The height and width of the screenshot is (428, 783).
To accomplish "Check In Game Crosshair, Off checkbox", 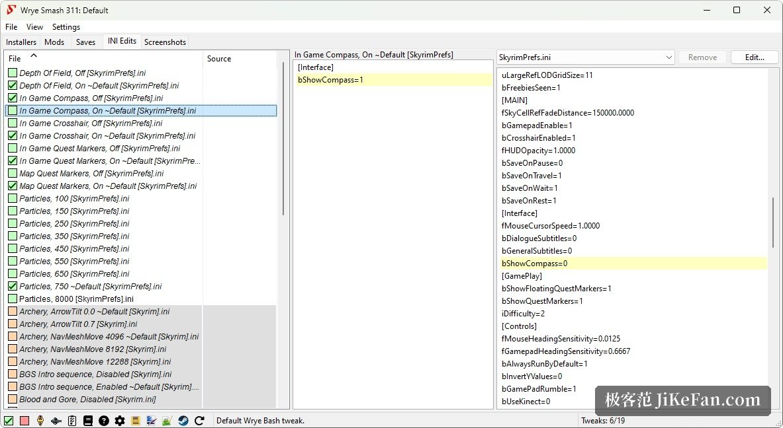I will [x=13, y=123].
